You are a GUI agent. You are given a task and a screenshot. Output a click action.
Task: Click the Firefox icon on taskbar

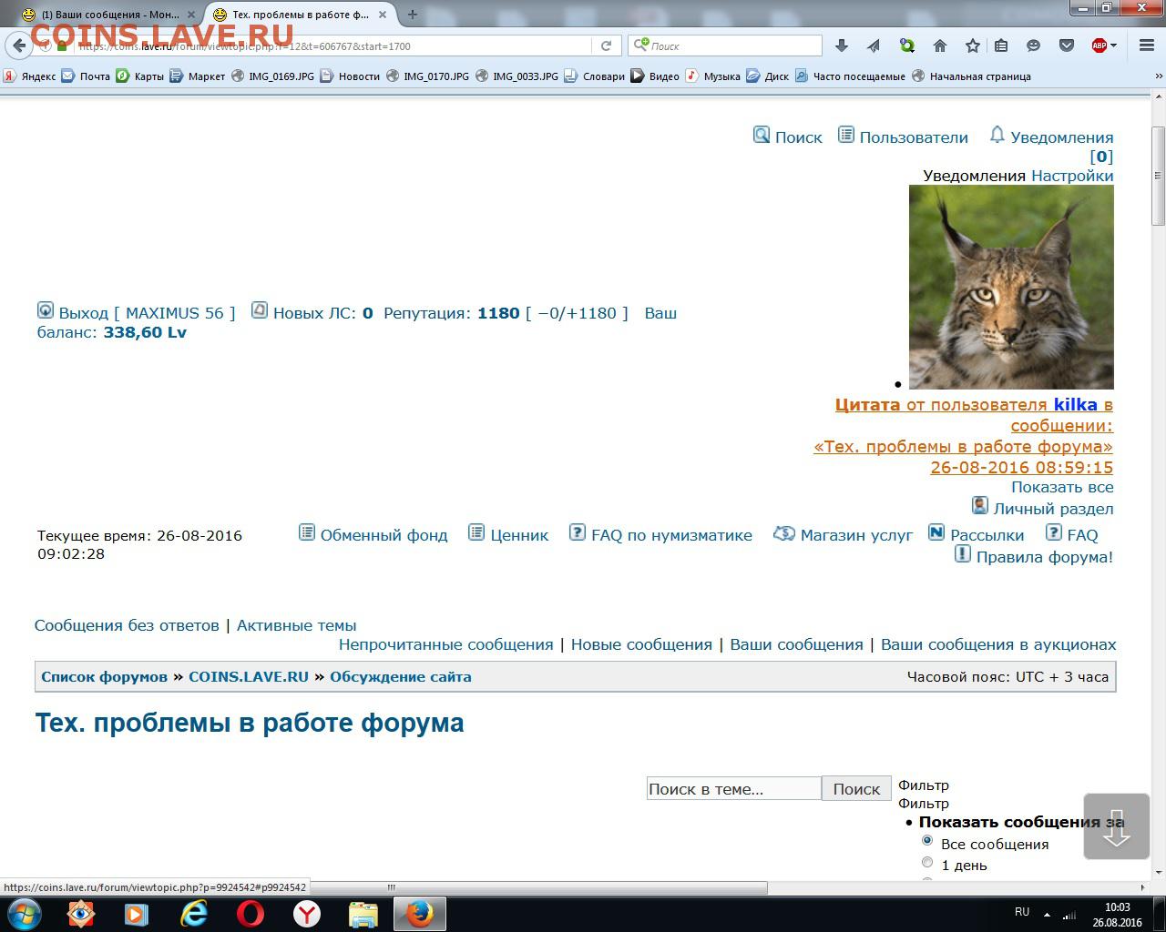[420, 913]
